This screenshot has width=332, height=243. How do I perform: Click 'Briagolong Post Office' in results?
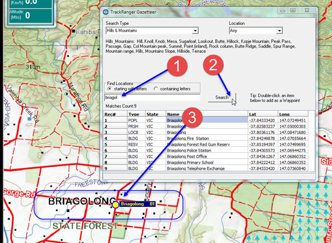(x=187, y=156)
